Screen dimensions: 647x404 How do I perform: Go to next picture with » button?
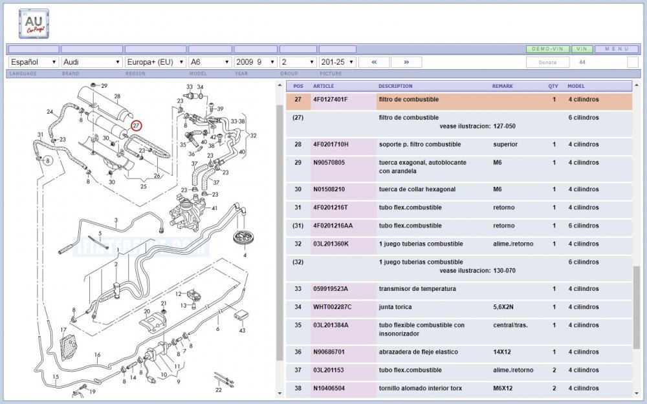[x=406, y=62]
